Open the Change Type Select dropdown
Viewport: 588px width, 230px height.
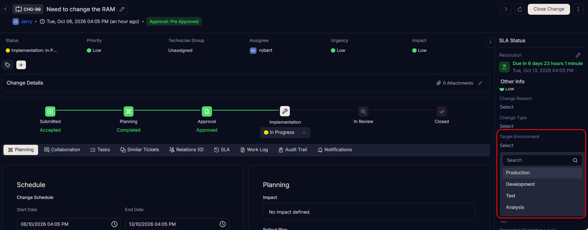[507, 126]
